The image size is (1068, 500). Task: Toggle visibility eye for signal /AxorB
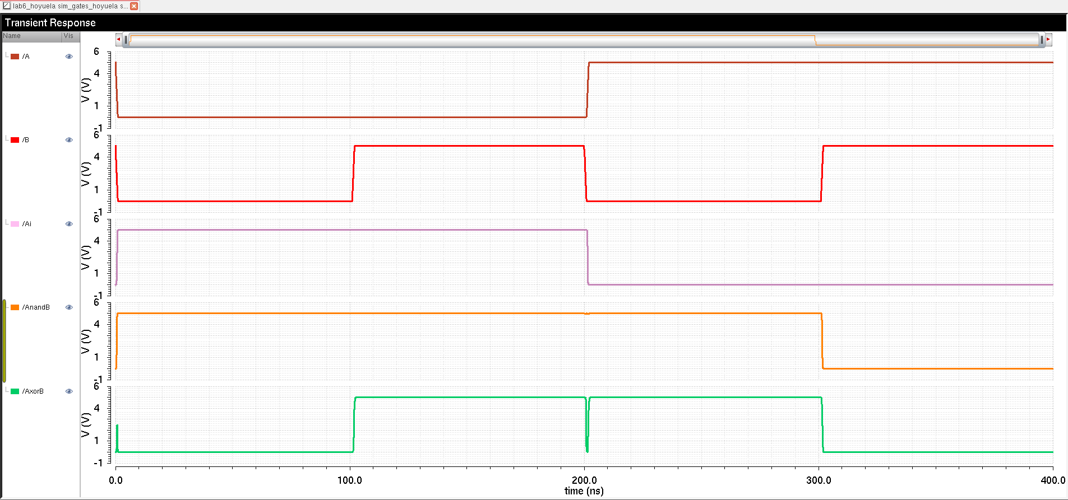coord(69,391)
